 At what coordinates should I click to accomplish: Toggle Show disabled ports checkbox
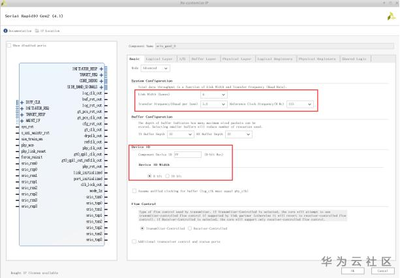(x=9, y=46)
